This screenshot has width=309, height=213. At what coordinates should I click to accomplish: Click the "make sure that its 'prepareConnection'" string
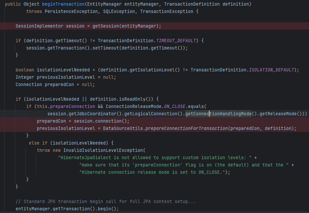point(184,165)
